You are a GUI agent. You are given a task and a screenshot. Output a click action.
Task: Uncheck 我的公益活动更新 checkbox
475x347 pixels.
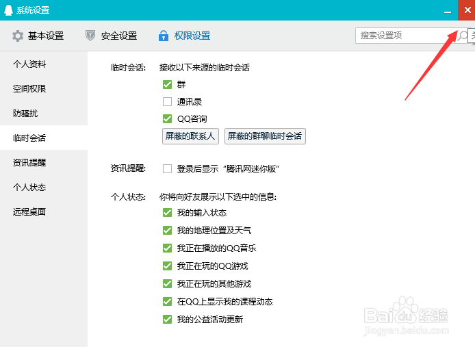(x=167, y=319)
